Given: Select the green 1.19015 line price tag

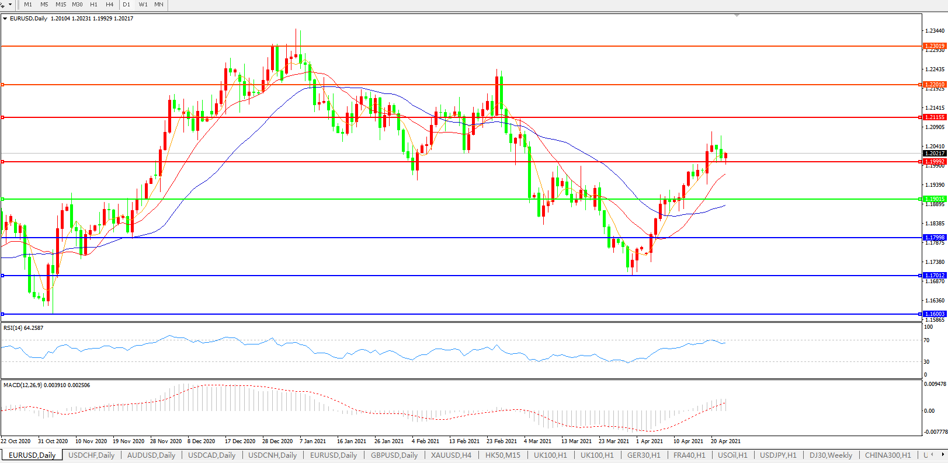Looking at the screenshot, I should tap(935, 199).
